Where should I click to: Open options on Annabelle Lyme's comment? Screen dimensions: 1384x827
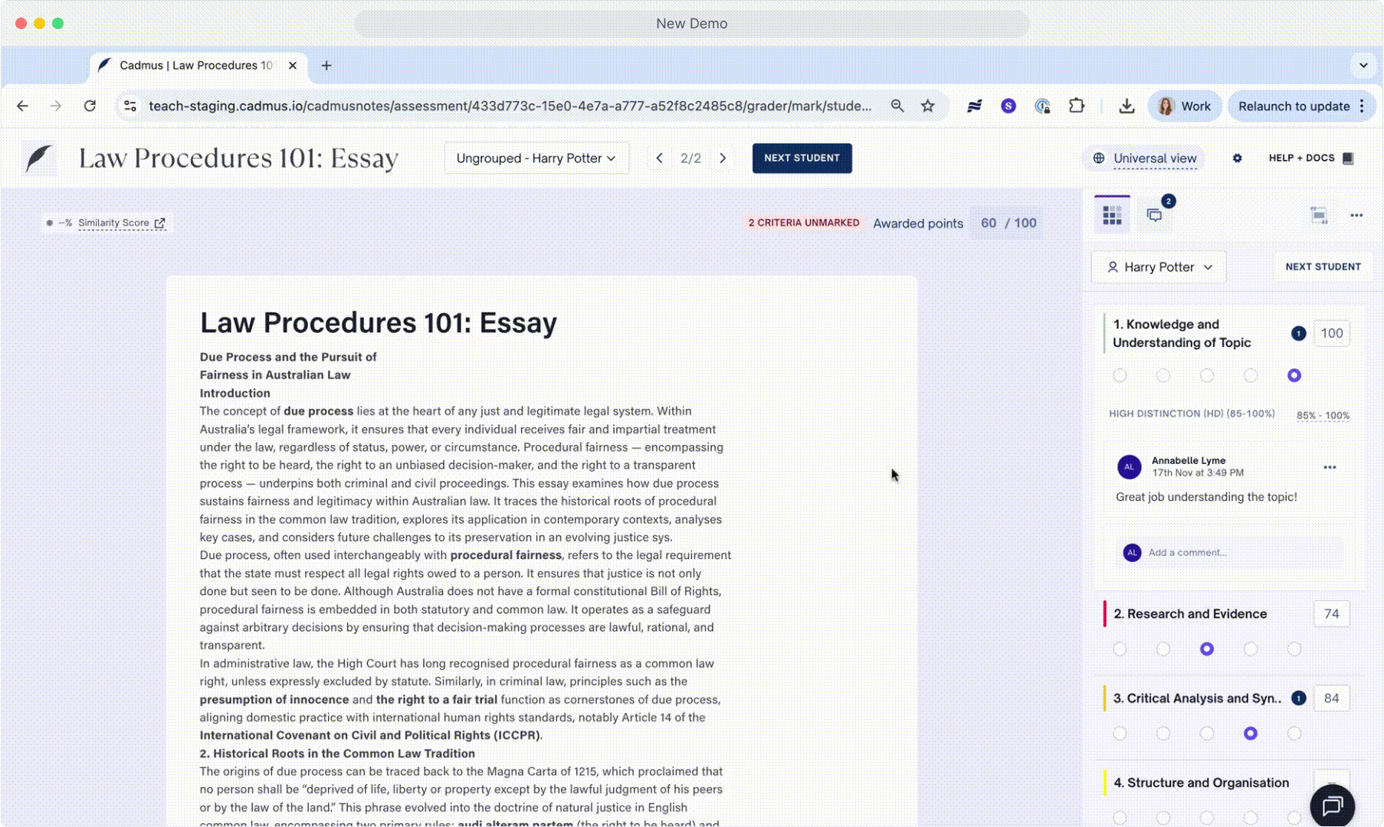1330,467
